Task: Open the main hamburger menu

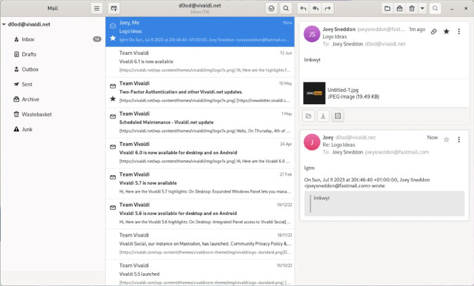Action: (x=97, y=8)
